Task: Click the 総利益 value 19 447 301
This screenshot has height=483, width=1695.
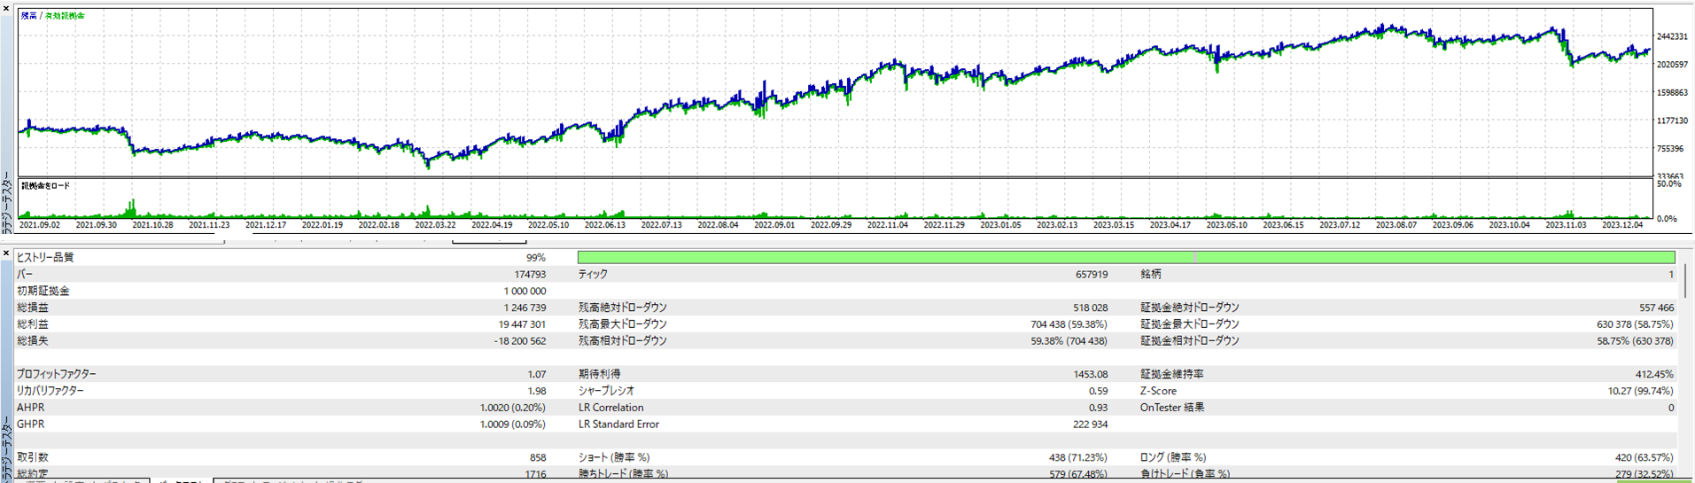Action: click(522, 325)
